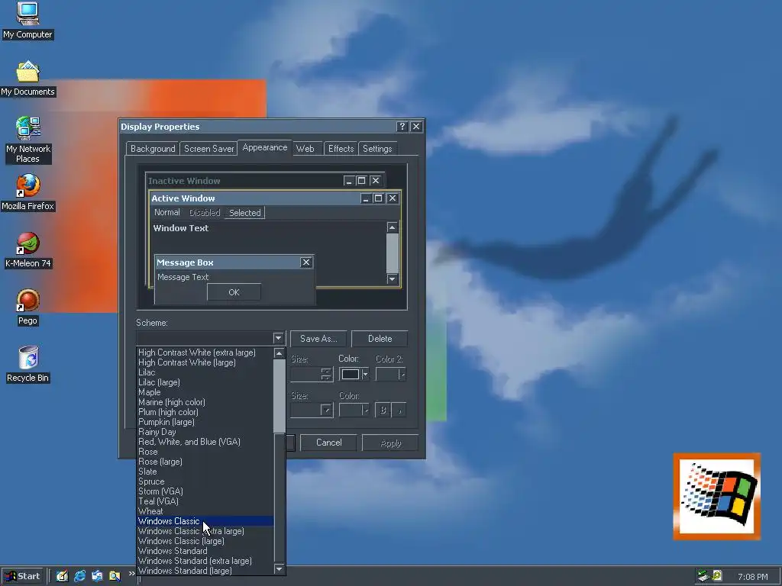Click the Delete scheme button

click(380, 338)
